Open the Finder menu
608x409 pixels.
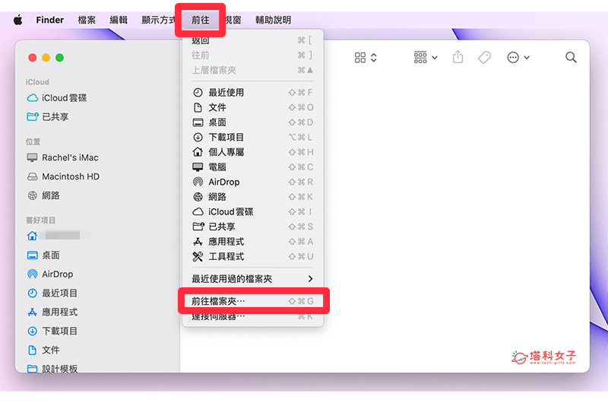(49, 20)
